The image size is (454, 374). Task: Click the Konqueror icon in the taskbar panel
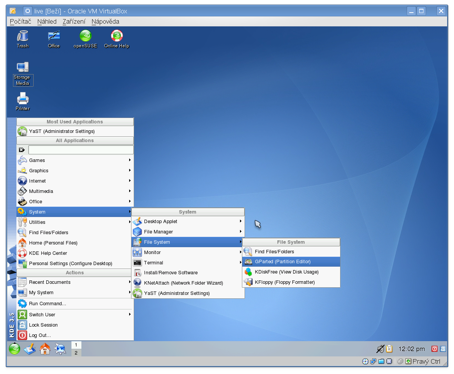coord(60,348)
